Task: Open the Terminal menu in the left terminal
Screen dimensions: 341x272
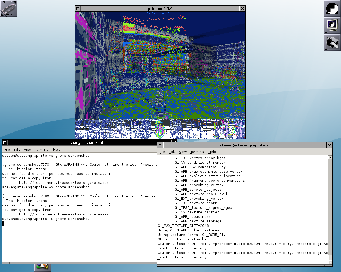Action: tap(42, 150)
